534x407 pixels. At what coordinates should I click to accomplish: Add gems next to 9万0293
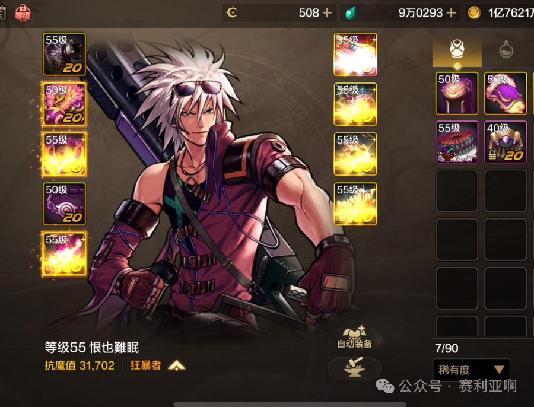pos(451,13)
